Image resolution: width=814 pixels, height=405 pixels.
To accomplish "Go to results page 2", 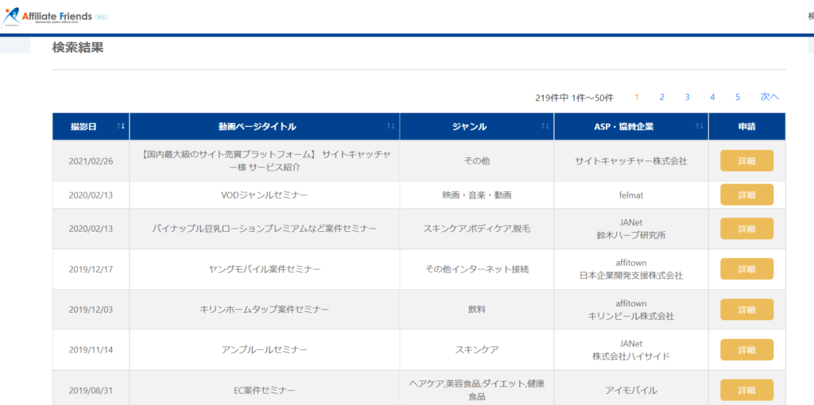I will coord(662,97).
